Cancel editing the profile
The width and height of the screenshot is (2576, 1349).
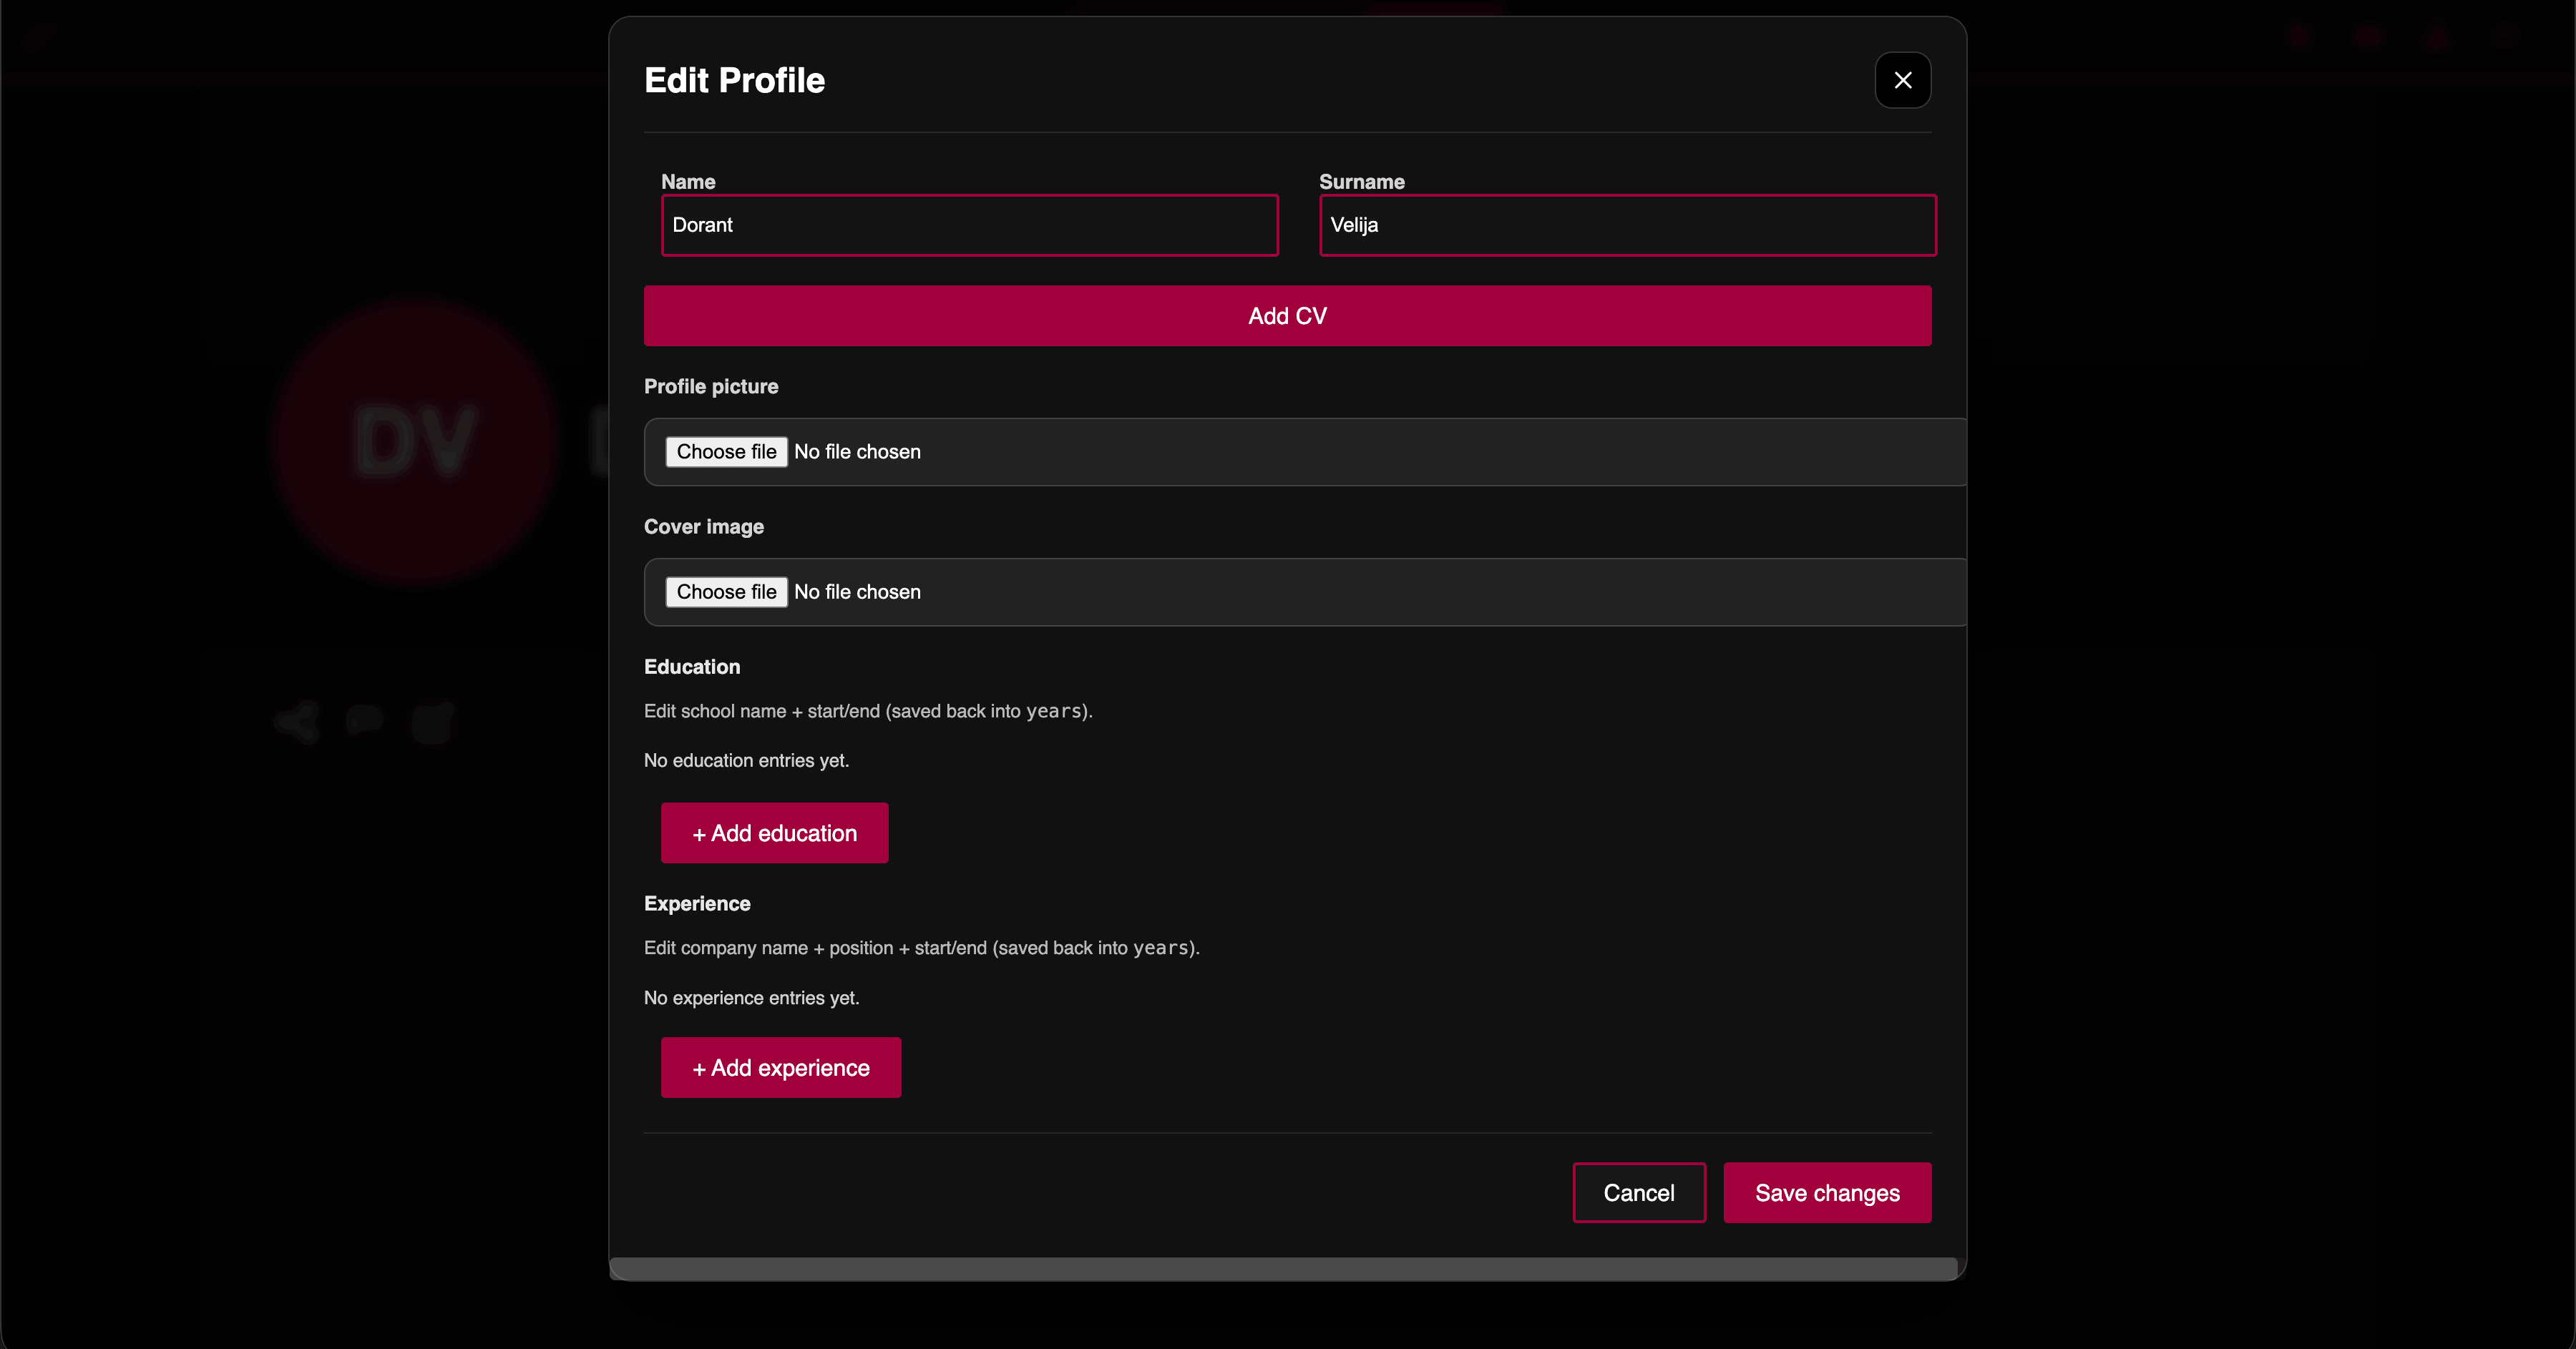(x=1638, y=1192)
